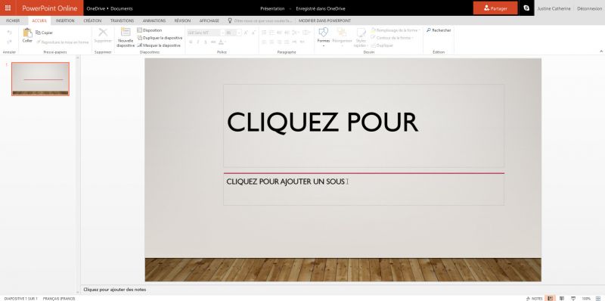The height and width of the screenshot is (301, 605).
Task: Toggle center text alignment in Paragraphe group
Action: pos(272,42)
